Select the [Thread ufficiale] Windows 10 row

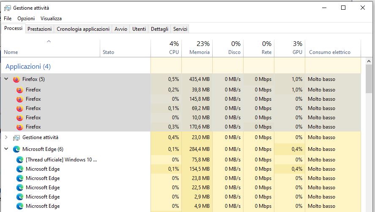pyautogui.click(x=61, y=160)
